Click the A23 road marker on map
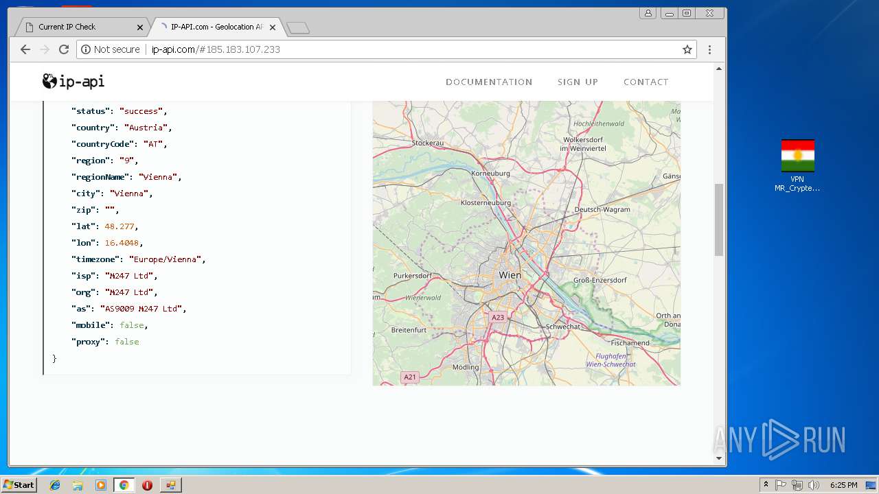This screenshot has width=879, height=494. click(498, 317)
